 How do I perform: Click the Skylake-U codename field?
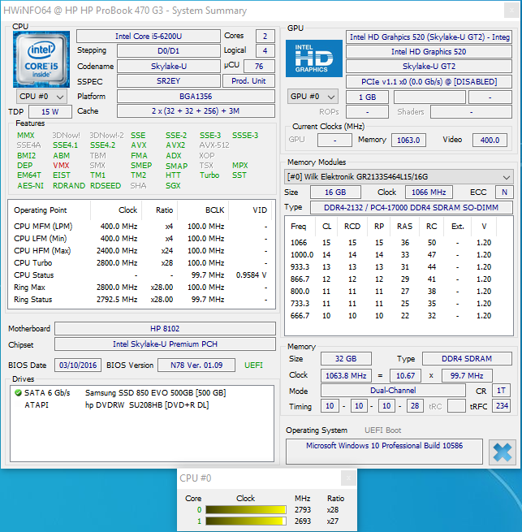pyautogui.click(x=169, y=66)
